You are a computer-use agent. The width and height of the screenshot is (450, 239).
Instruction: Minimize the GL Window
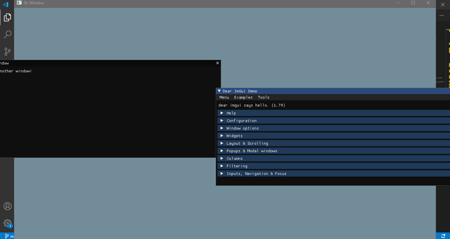398,3
